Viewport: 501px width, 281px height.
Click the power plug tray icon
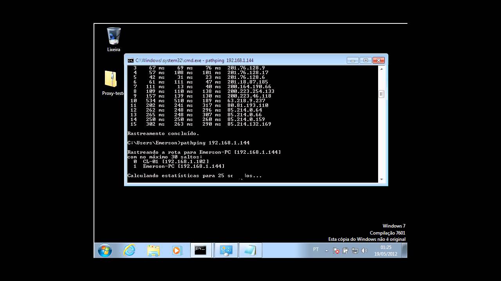click(346, 251)
